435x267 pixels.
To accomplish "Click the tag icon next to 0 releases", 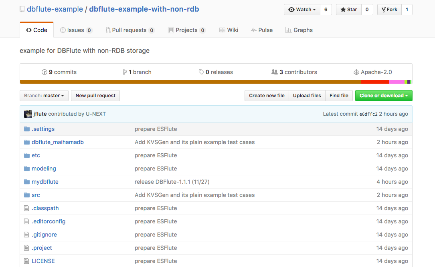I will (201, 72).
